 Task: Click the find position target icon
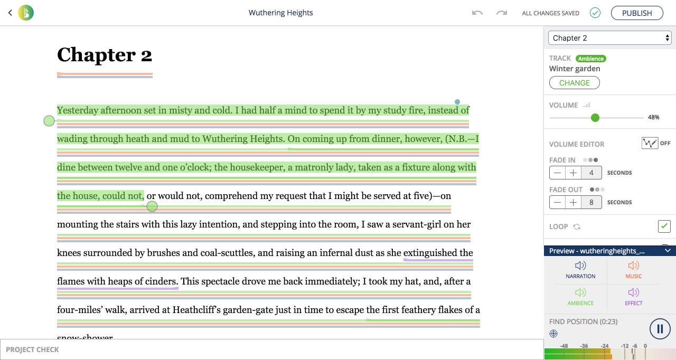click(553, 334)
